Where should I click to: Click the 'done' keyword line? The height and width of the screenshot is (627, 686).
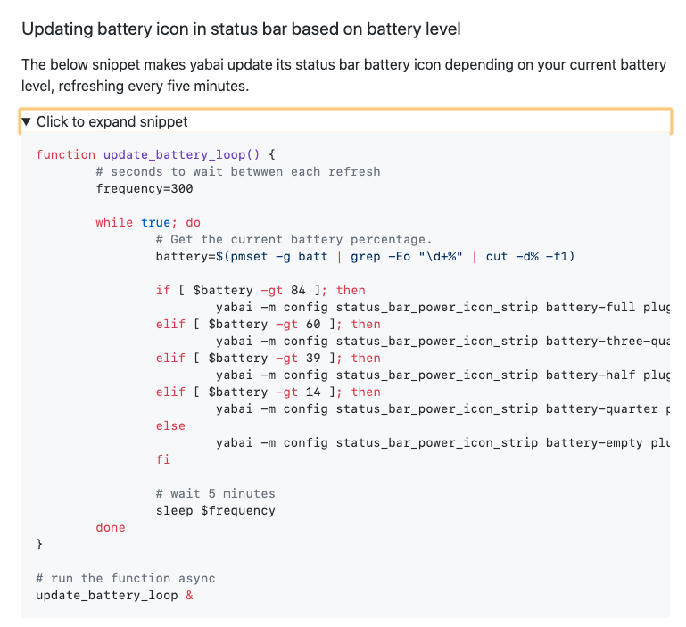111,528
